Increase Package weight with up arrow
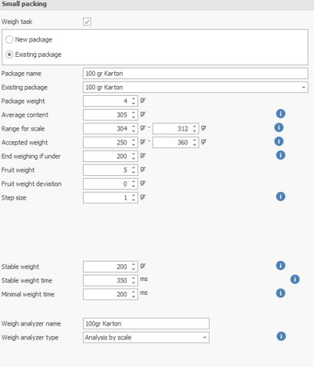 click(134, 98)
